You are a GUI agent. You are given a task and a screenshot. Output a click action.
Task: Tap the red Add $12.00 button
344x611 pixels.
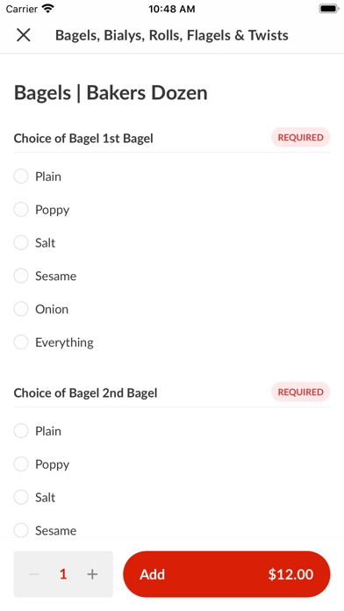pos(226,574)
